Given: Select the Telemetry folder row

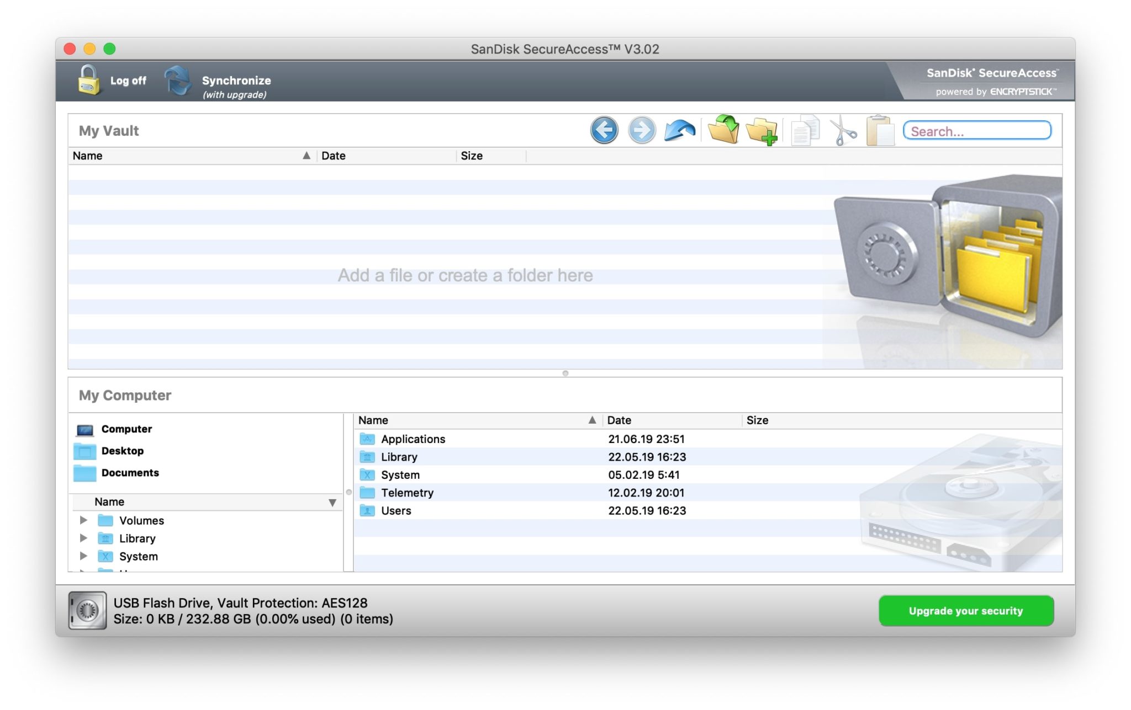Looking at the screenshot, I should pos(407,493).
